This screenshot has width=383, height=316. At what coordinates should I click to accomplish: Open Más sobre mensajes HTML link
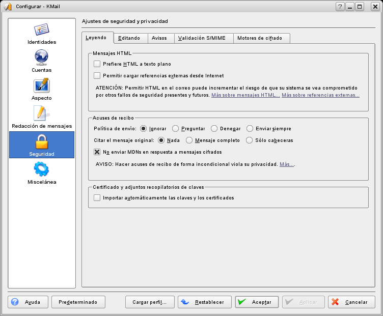245,95
